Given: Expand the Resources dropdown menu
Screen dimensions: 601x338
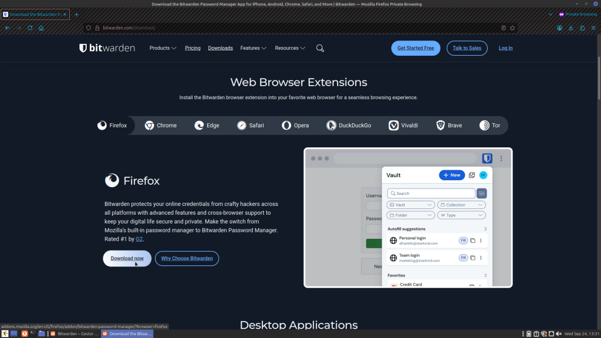Looking at the screenshot, I should pyautogui.click(x=290, y=48).
